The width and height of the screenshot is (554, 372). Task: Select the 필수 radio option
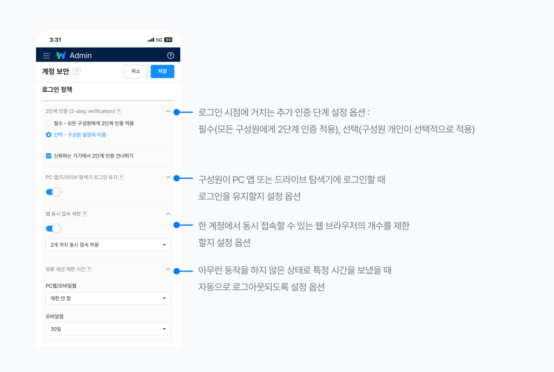48,123
